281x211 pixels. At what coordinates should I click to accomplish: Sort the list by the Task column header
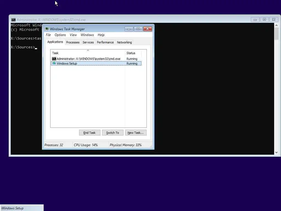88,53
